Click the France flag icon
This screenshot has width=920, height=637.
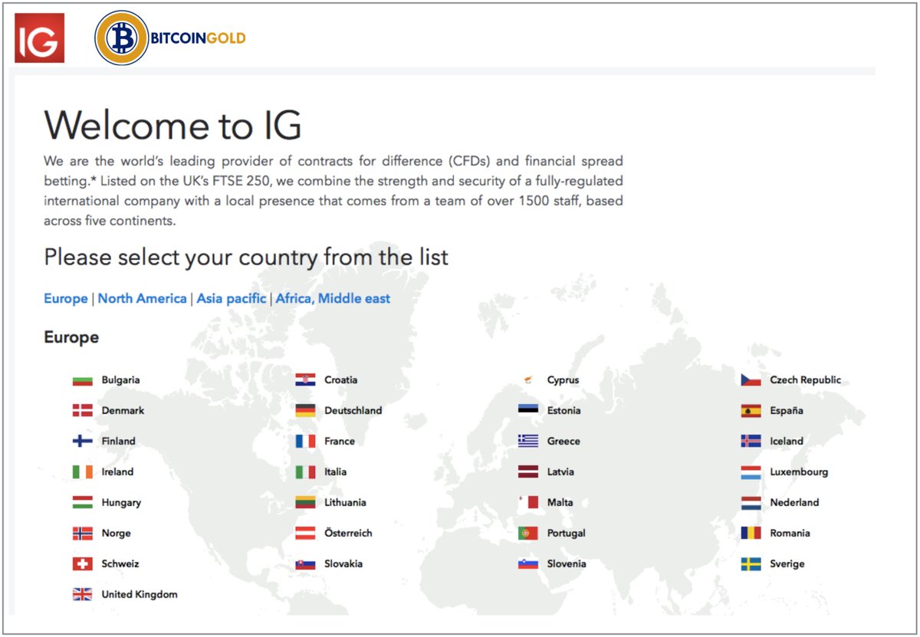point(305,442)
